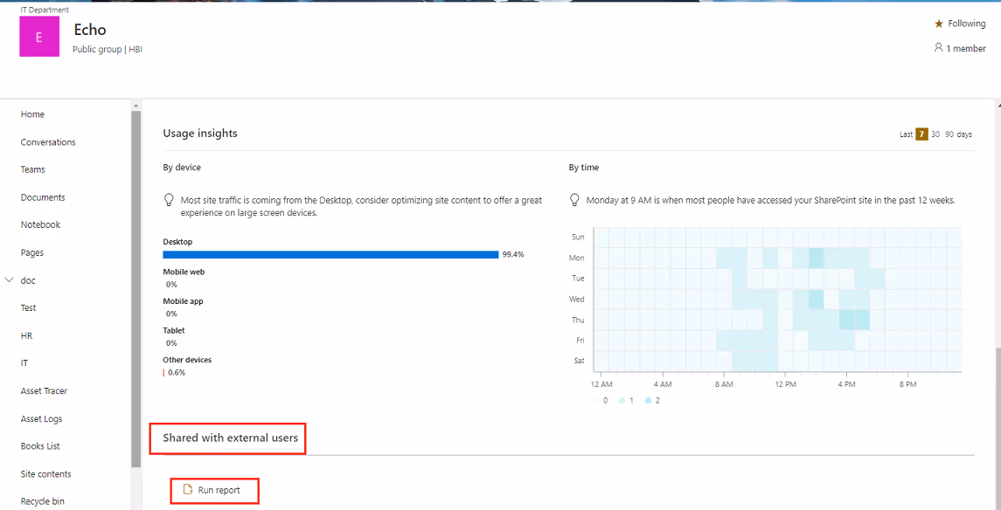The image size is (1001, 510).
Task: Open Asset Logs in the sidebar
Action: [x=41, y=419]
